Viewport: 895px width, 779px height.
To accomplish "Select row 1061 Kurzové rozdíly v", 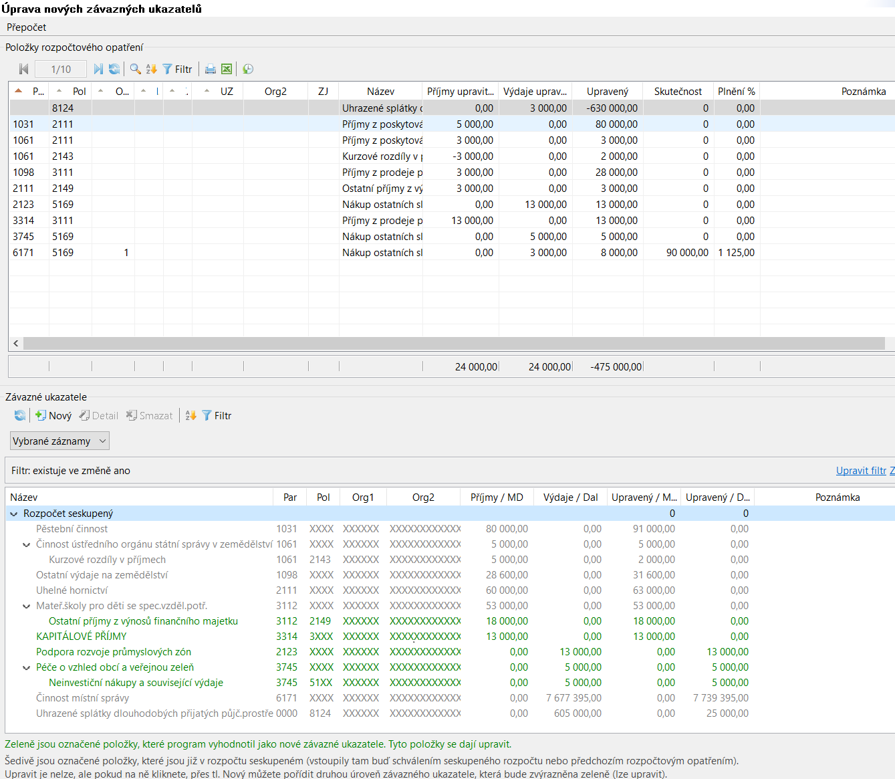I will click(452, 156).
